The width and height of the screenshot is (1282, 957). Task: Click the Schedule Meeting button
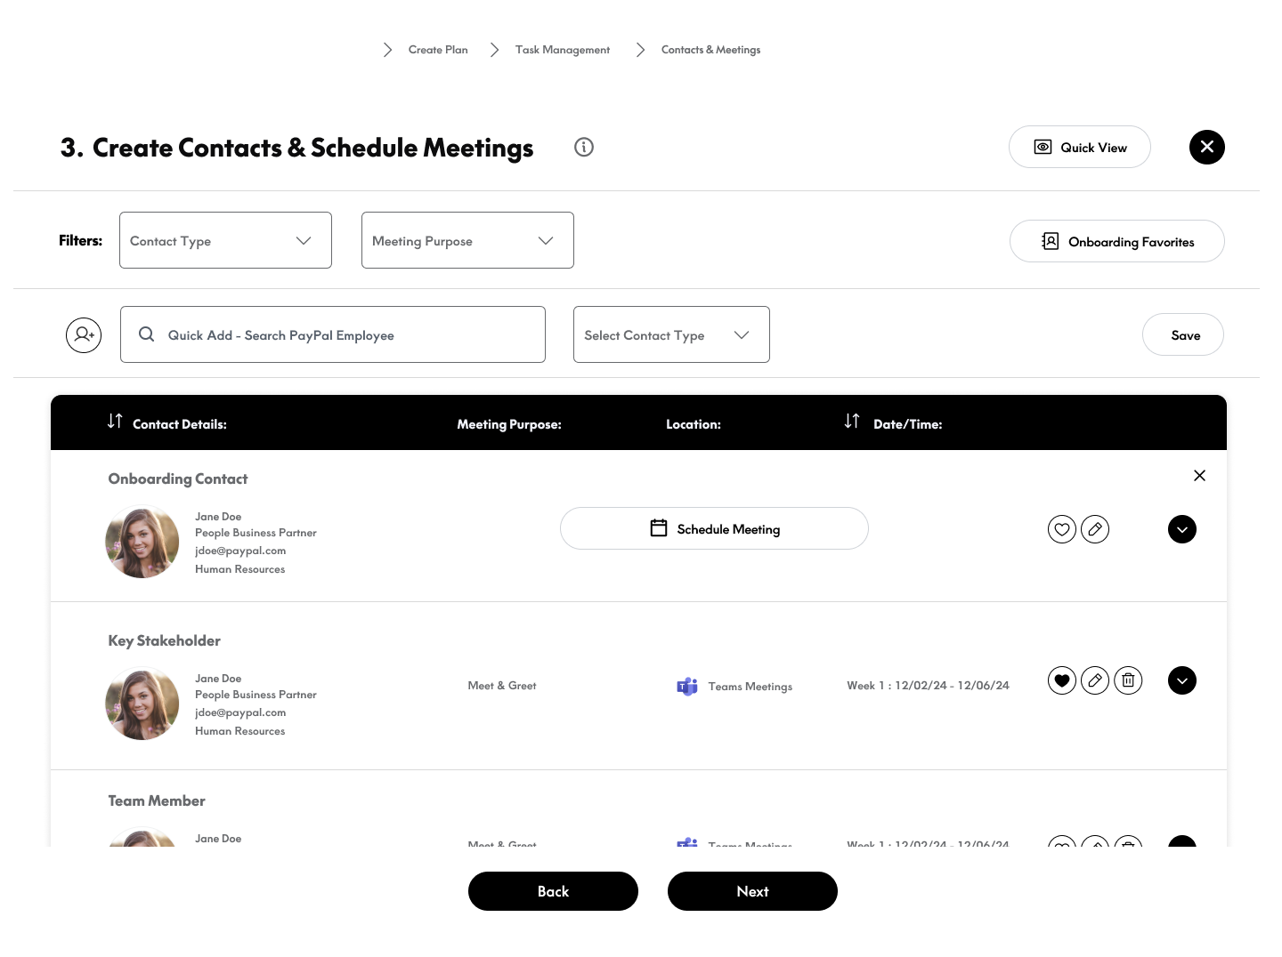[714, 529]
